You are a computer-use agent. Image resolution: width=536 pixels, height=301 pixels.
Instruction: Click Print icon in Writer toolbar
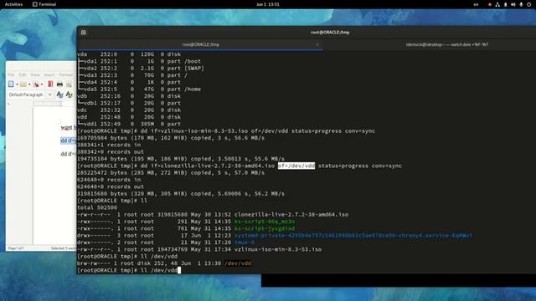[x=59, y=84]
